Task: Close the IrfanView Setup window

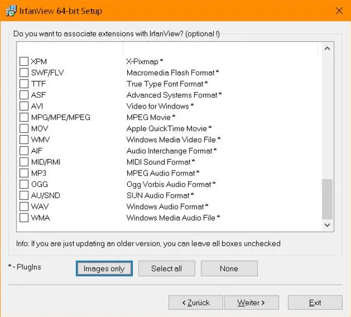Action: click(x=338, y=11)
